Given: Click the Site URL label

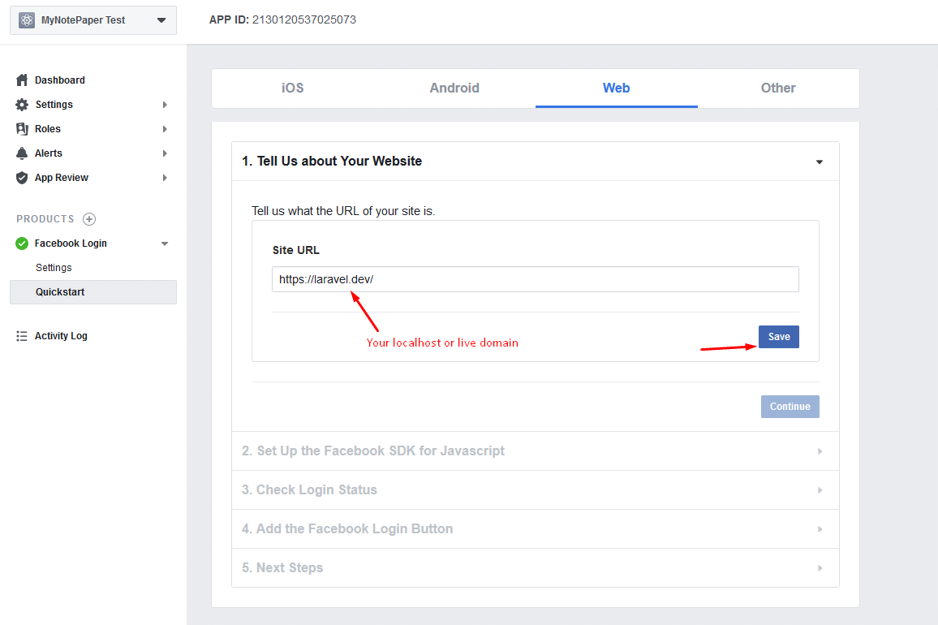Looking at the screenshot, I should point(296,250).
